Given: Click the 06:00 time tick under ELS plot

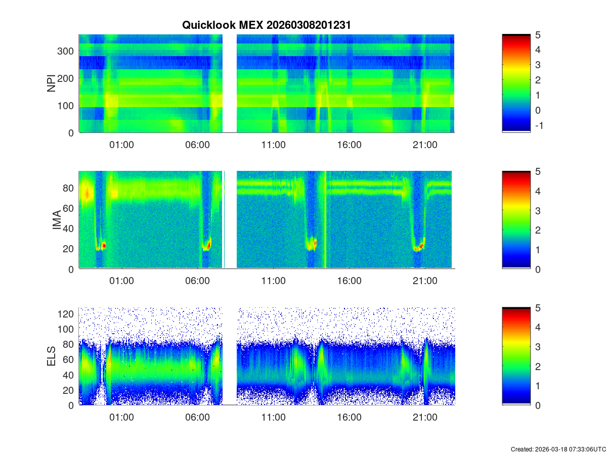Looking at the screenshot, I should (x=197, y=418).
